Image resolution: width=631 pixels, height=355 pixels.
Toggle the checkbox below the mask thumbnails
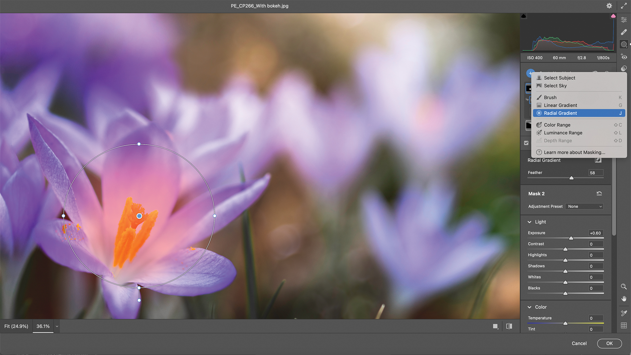526,143
